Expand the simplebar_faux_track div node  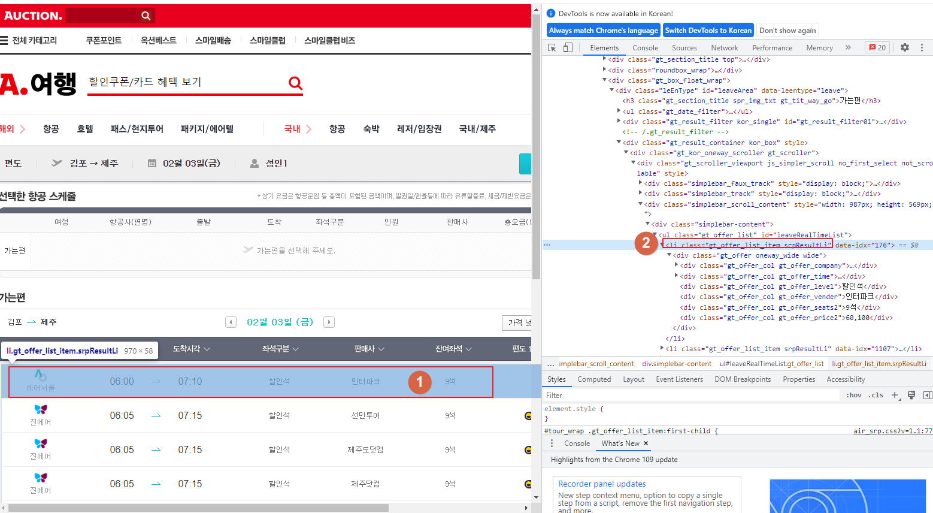(640, 183)
